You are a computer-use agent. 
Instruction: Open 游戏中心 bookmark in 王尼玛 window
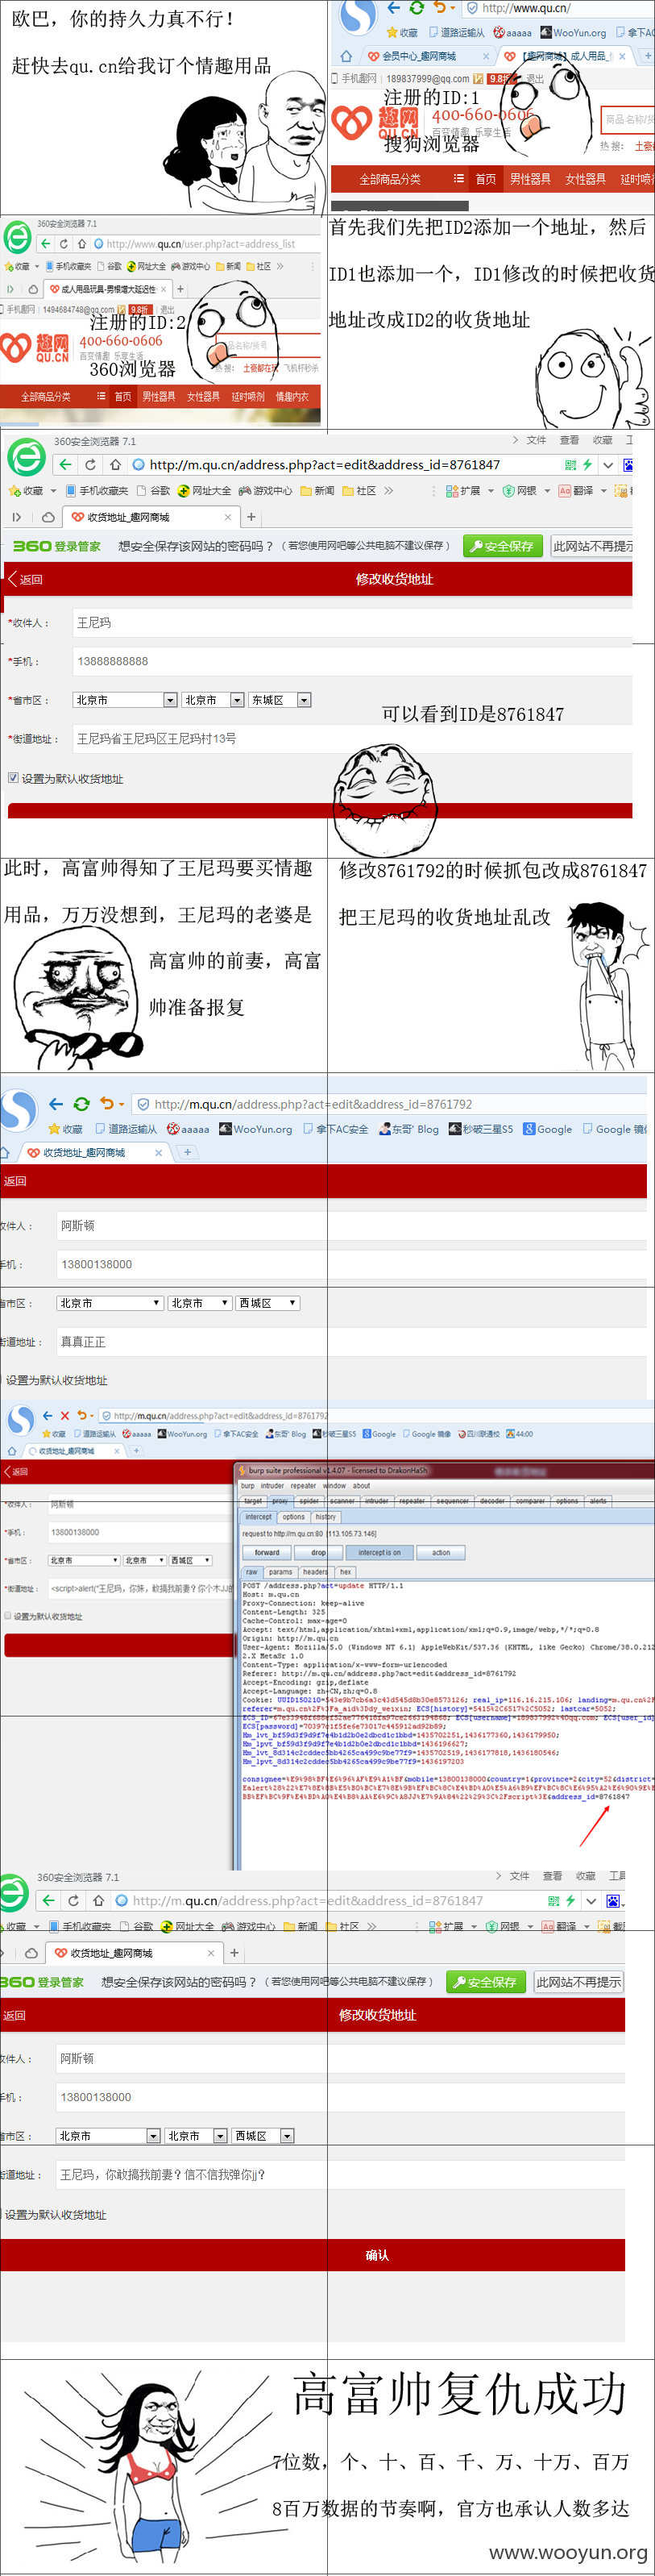(265, 491)
